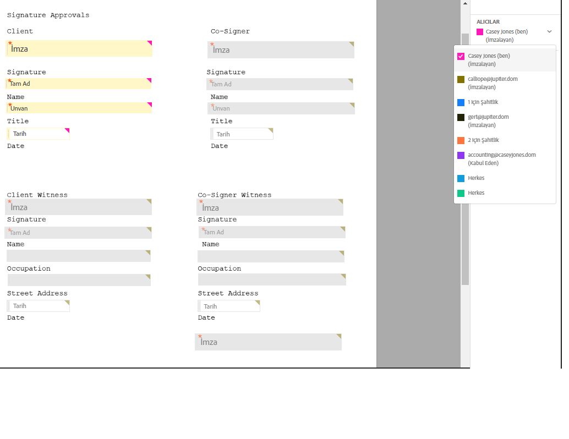Click the scrollbar up arrow
This screenshot has width=569, height=439.
pos(465,3)
